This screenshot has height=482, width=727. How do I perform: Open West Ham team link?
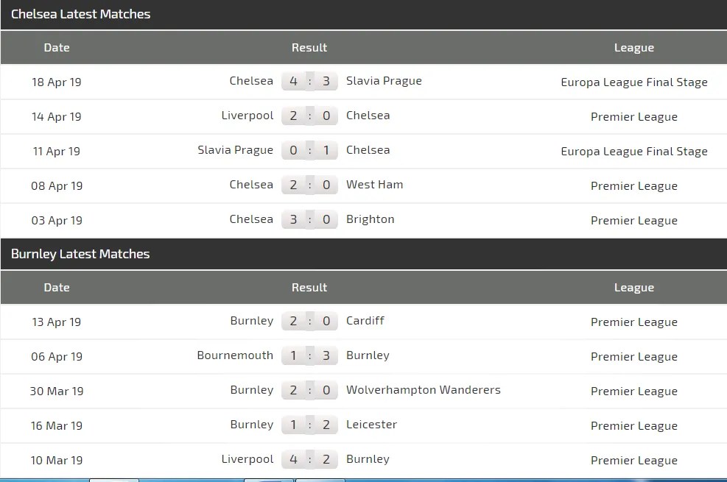click(x=374, y=185)
